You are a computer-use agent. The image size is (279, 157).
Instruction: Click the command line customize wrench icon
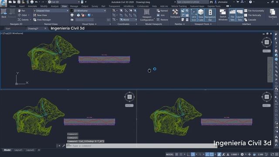64,146
